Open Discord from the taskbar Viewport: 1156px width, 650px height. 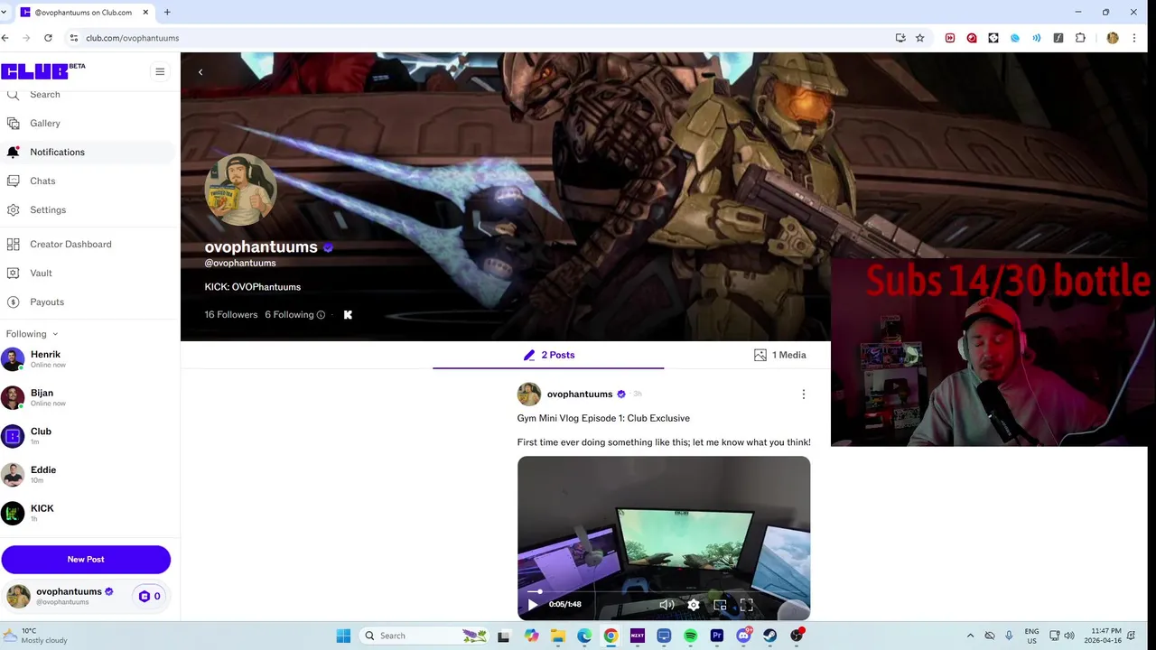point(744,636)
